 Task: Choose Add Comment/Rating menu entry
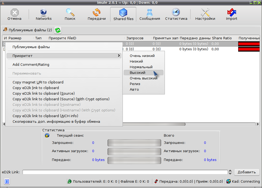(64, 65)
